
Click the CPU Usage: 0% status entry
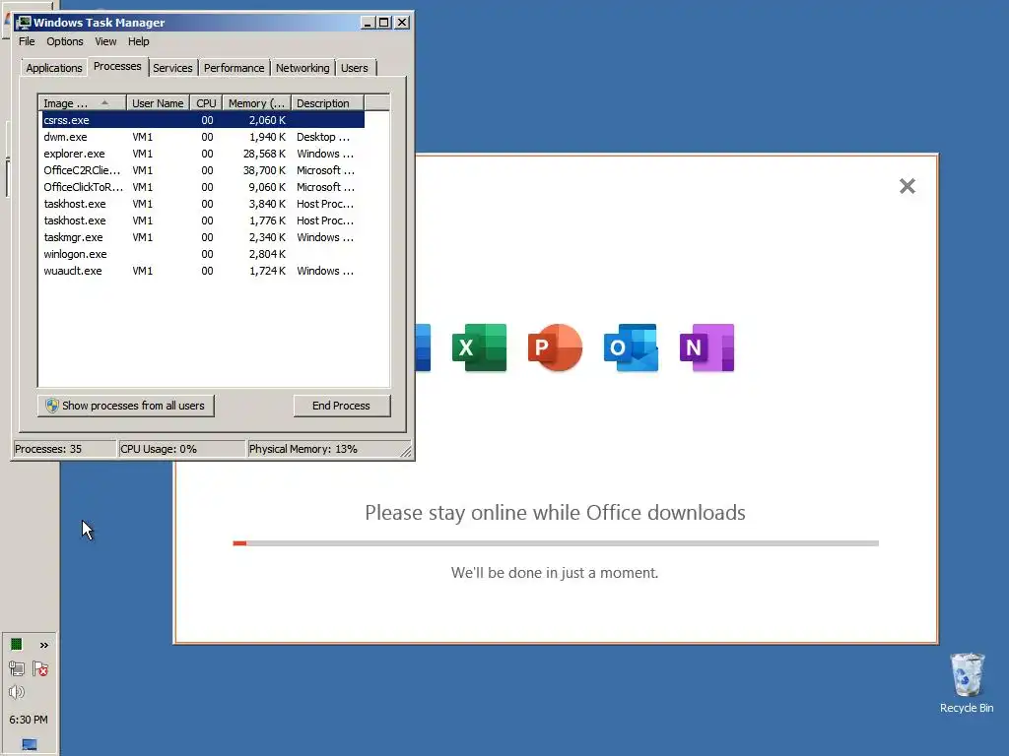(182, 449)
